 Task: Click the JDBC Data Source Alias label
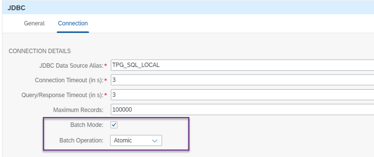[71, 65]
